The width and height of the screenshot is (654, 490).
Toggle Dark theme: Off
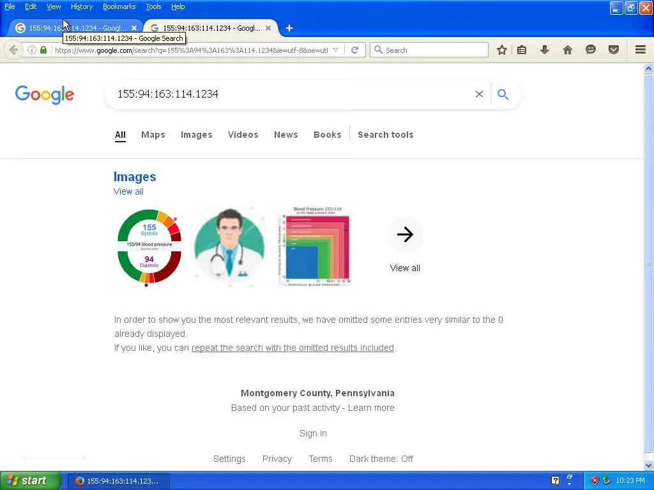tap(381, 459)
